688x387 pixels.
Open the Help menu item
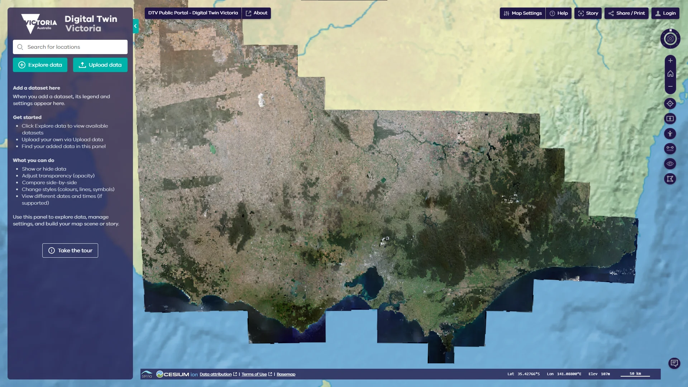[x=559, y=13]
